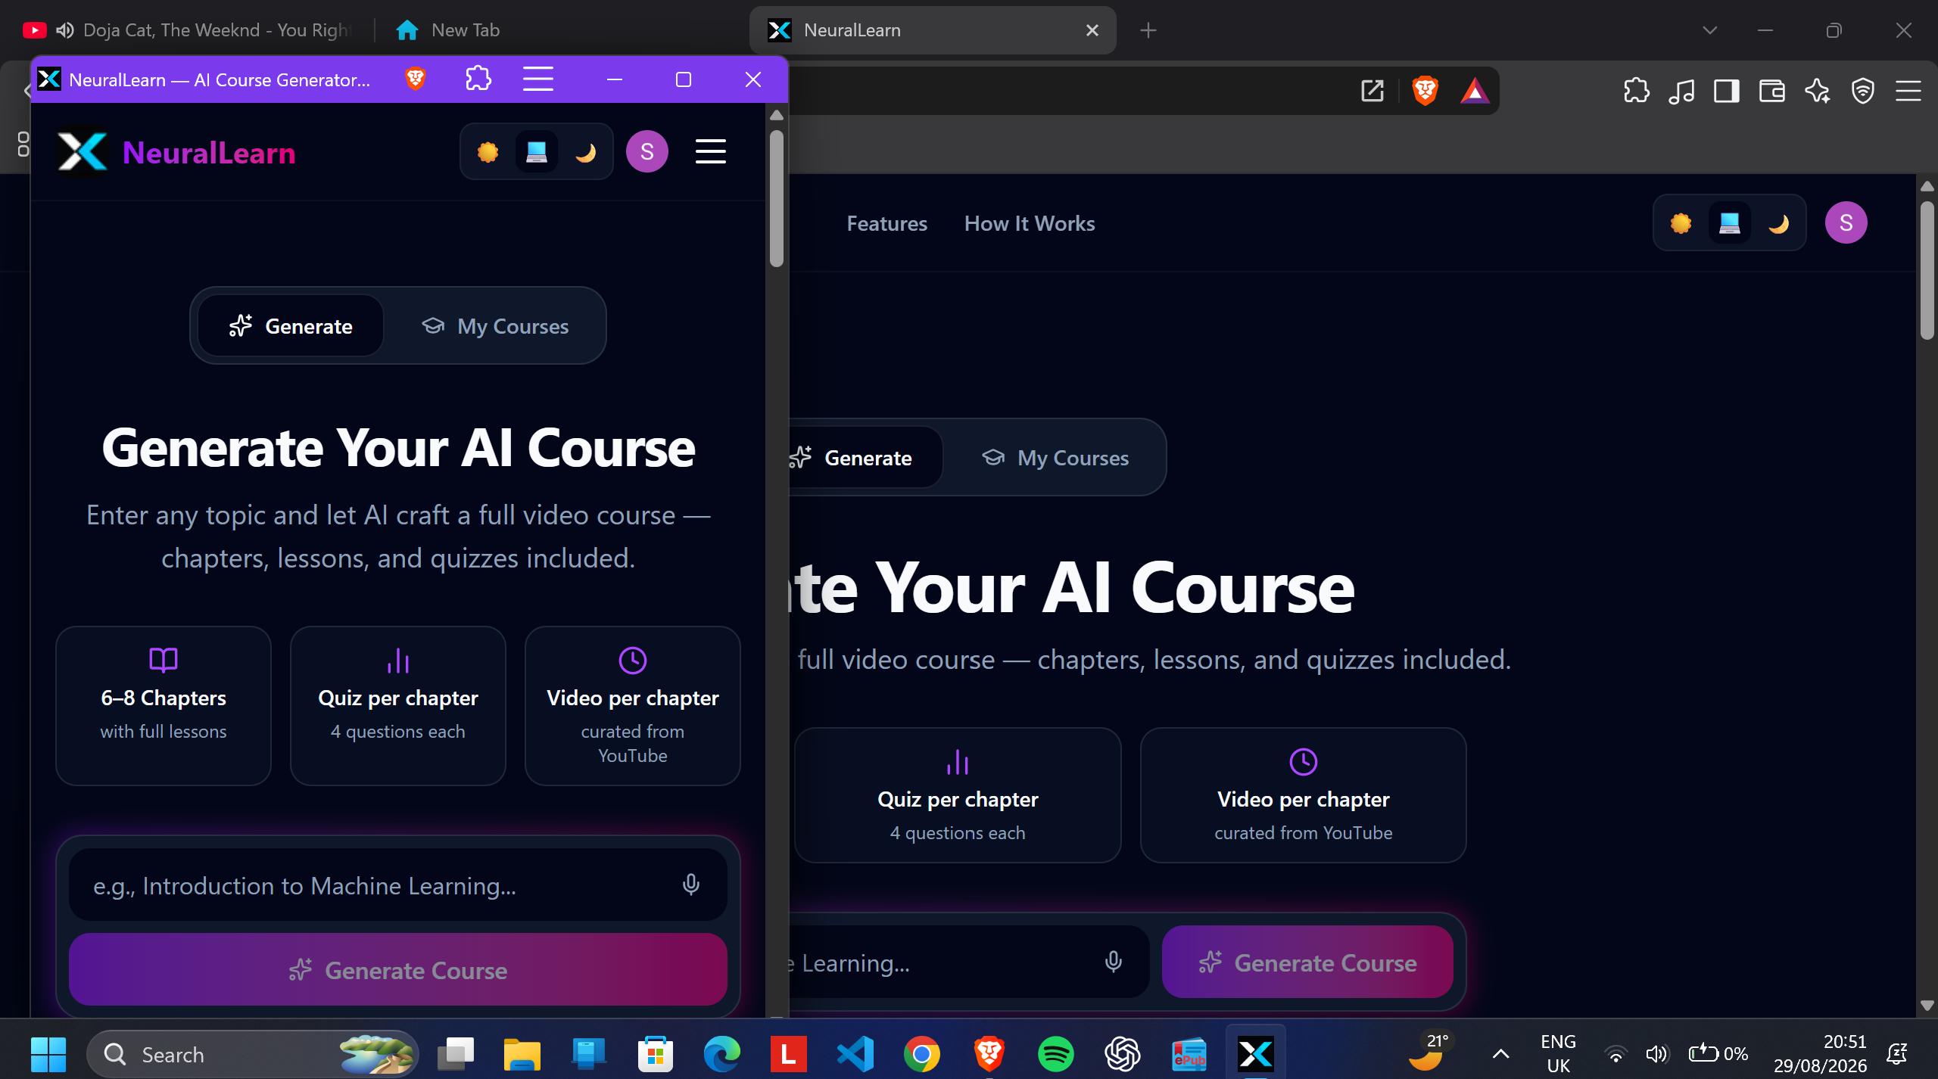Click the wide Generate Course button in popup
Screen dimensions: 1938x1079
[398, 969]
